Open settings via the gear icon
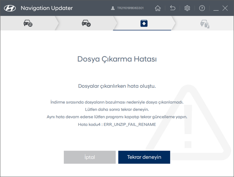The width and height of the screenshot is (234, 177). coord(187,8)
